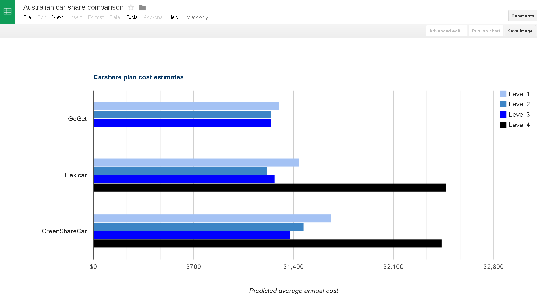Star the Australian car share comparison document
537x297 pixels.
(131, 7)
